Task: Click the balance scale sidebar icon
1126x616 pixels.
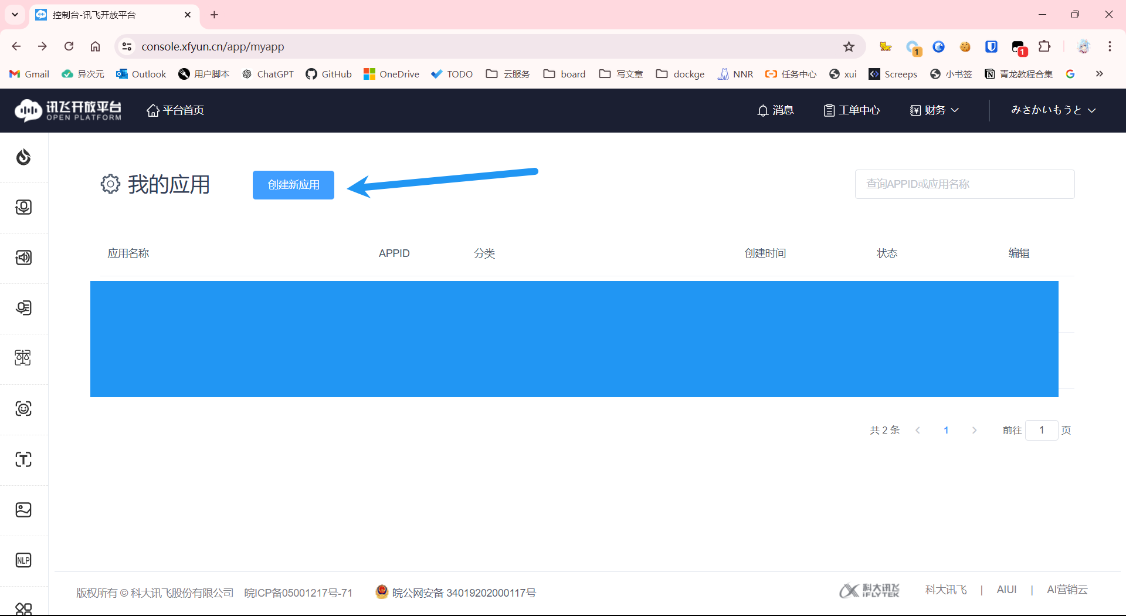Action: (x=23, y=358)
